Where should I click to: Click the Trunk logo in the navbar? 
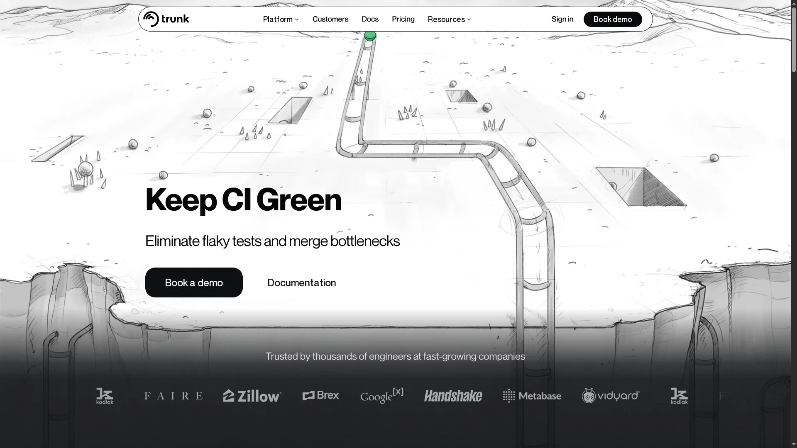[x=166, y=19]
